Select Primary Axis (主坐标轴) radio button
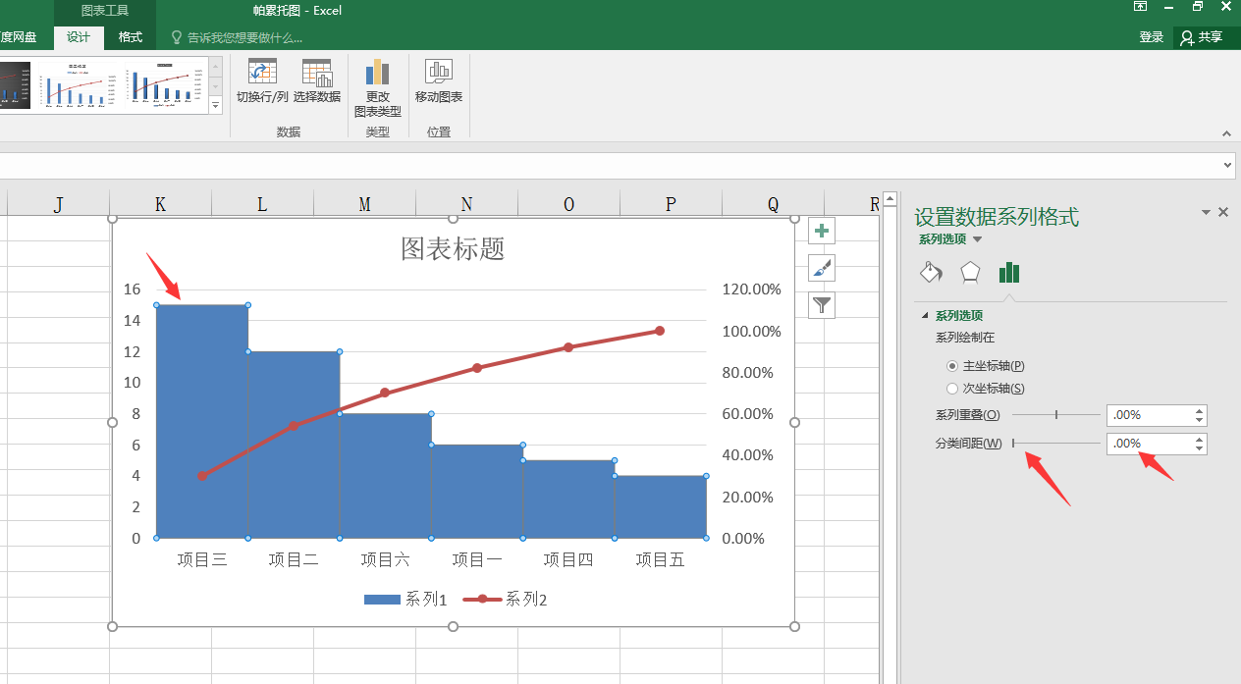Image resolution: width=1241 pixels, height=684 pixels. point(951,365)
